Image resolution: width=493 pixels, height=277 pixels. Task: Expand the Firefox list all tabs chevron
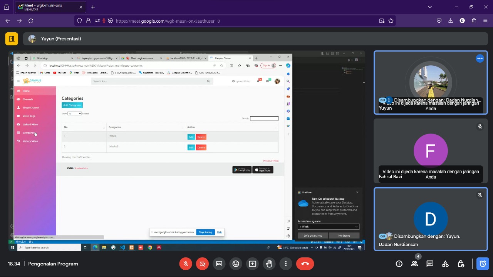[430, 7]
